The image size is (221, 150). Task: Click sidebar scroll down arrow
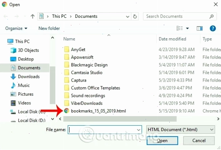pos(52,119)
